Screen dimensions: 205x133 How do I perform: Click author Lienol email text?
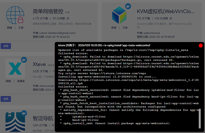point(54,33)
